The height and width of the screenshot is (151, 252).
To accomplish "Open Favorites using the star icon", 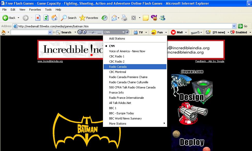I will 83,18.
